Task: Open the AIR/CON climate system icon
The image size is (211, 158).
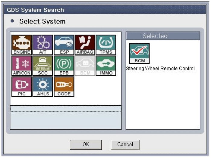Action: (x=22, y=66)
